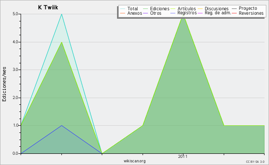269x165 pixels.
Task: Click the 0.0 y-axis tick label
Action: pos(15,153)
